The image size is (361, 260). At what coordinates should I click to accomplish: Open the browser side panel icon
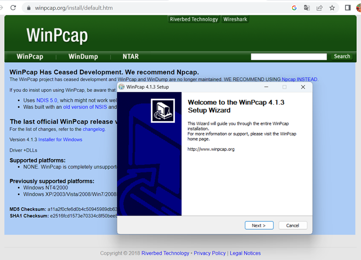[348, 8]
